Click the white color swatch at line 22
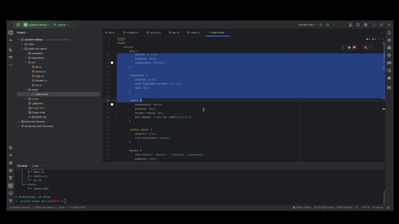This screenshot has height=224, width=399. click(112, 105)
